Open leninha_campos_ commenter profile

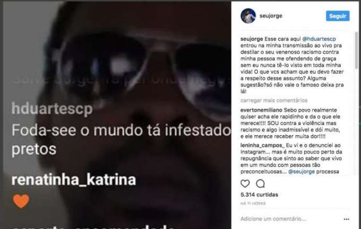[x=262, y=145]
